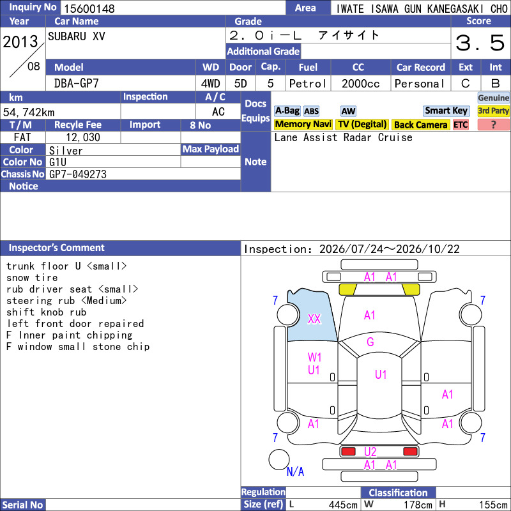This screenshot has height=511, width=511.
Task: Click the Max Payload label
Action: (210, 149)
